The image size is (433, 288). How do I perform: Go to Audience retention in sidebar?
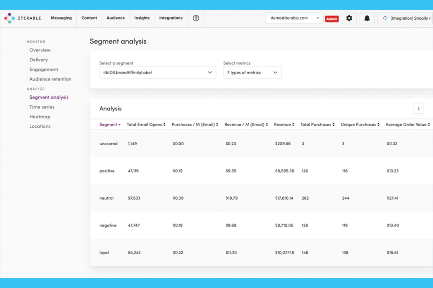click(x=50, y=79)
